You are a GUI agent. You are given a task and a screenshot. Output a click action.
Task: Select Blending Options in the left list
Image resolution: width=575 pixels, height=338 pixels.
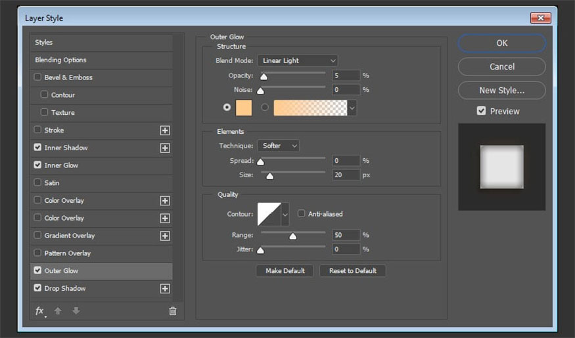[x=60, y=60]
